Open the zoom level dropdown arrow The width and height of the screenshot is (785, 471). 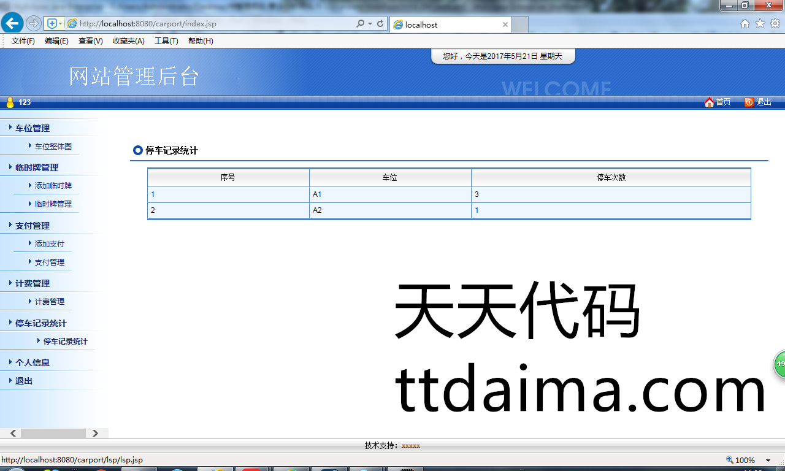point(768,461)
